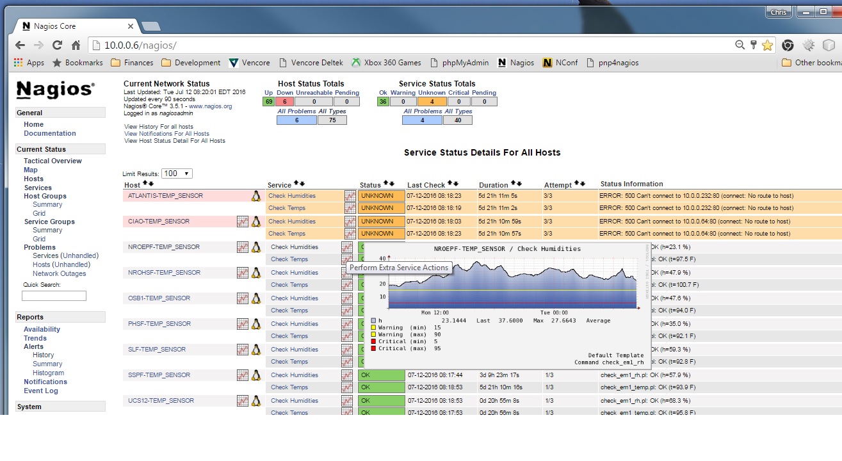Open the graph icon for SSPF Check Humidities
Viewport: 842px width, 461px height.
click(x=347, y=375)
